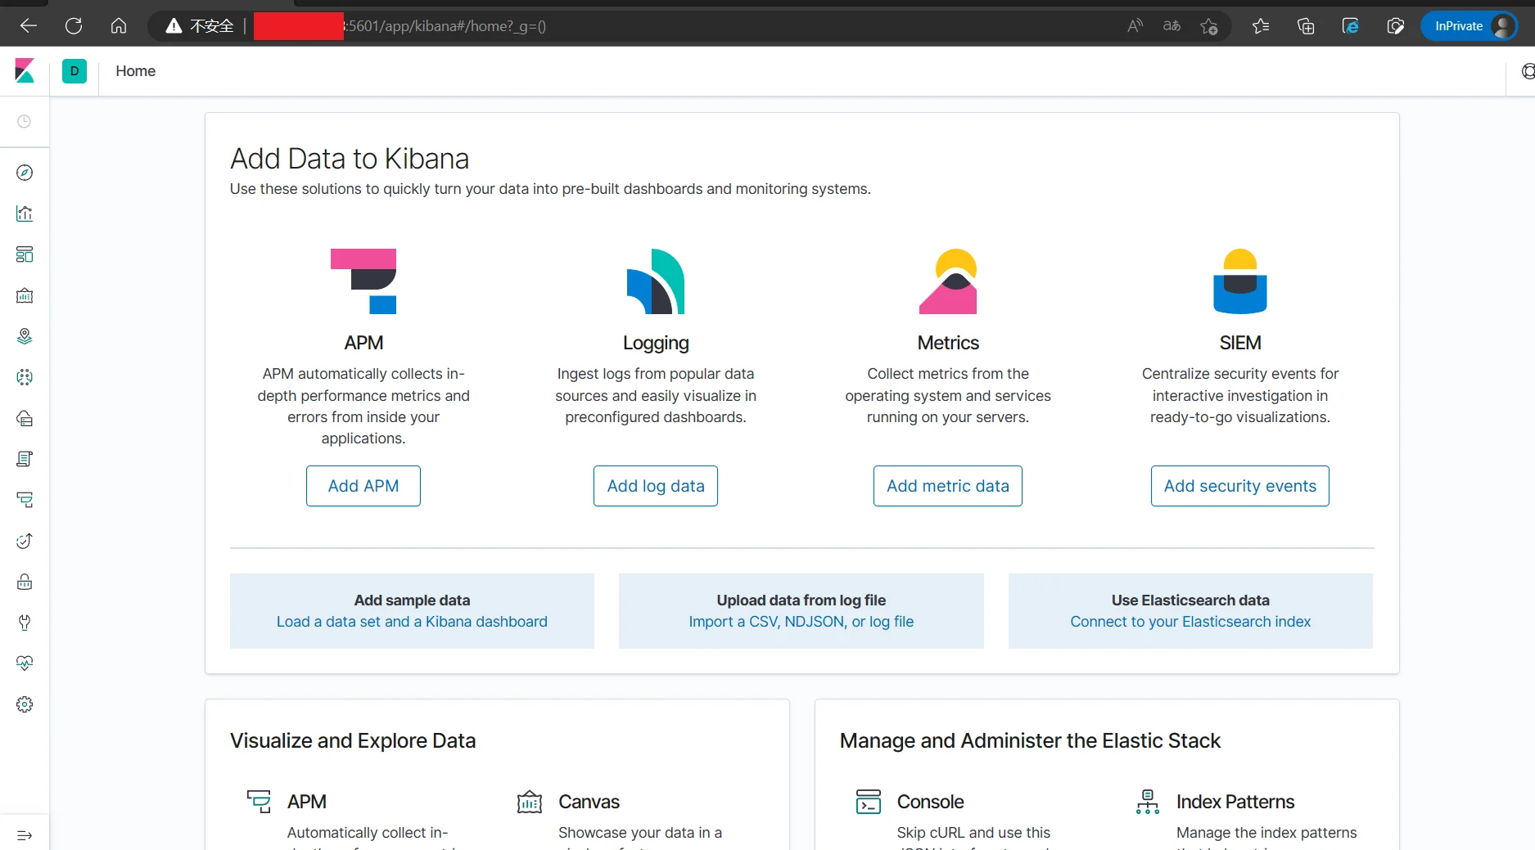Image resolution: width=1535 pixels, height=850 pixels.
Task: Click 'Use Elasticsearch data' title text
Action: [1190, 600]
